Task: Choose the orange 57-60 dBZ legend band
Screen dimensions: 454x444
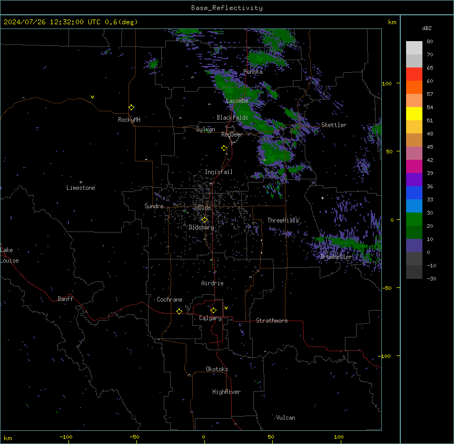Action: pos(414,88)
